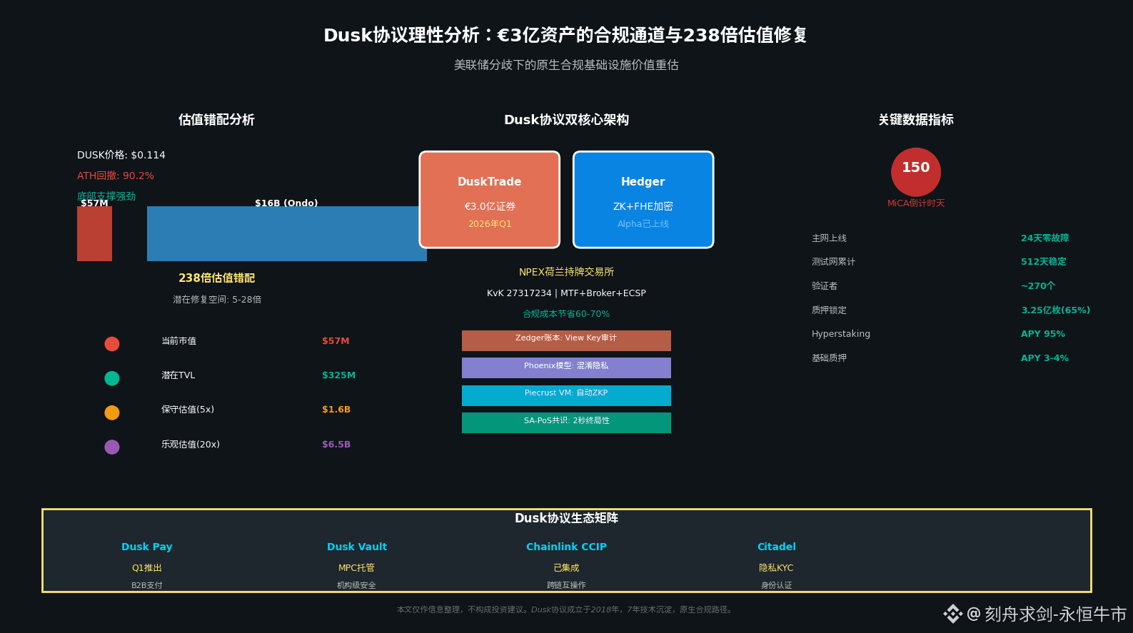Click the purple dot beside 乐观估值(20x)
1133x633 pixels.
[x=112, y=447]
